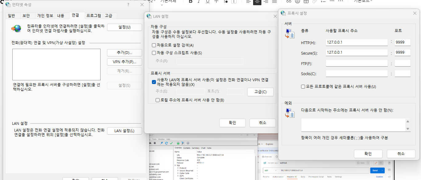The width and height of the screenshot is (421, 180).
Task: Click the HTTP(H) proxy address field
Action: 357,42
